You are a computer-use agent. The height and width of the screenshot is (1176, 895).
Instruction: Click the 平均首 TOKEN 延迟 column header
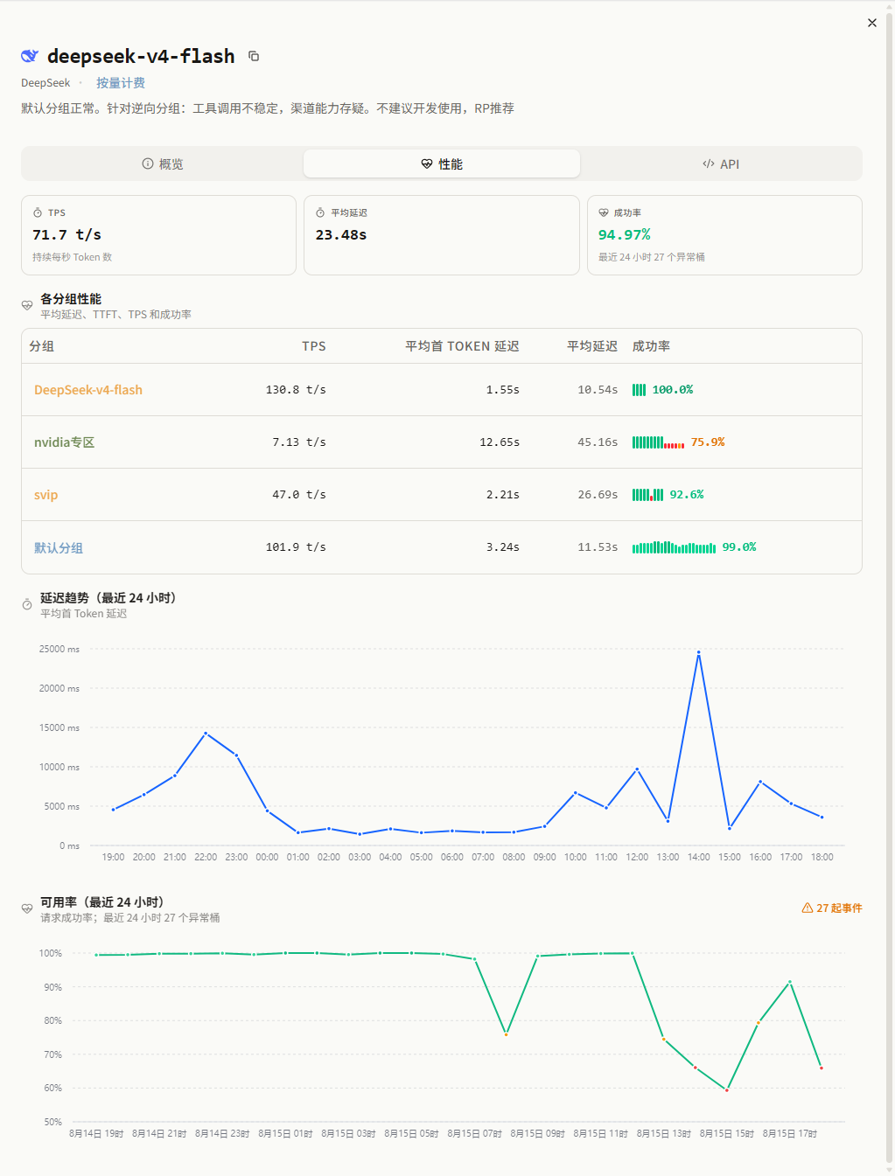pos(462,346)
